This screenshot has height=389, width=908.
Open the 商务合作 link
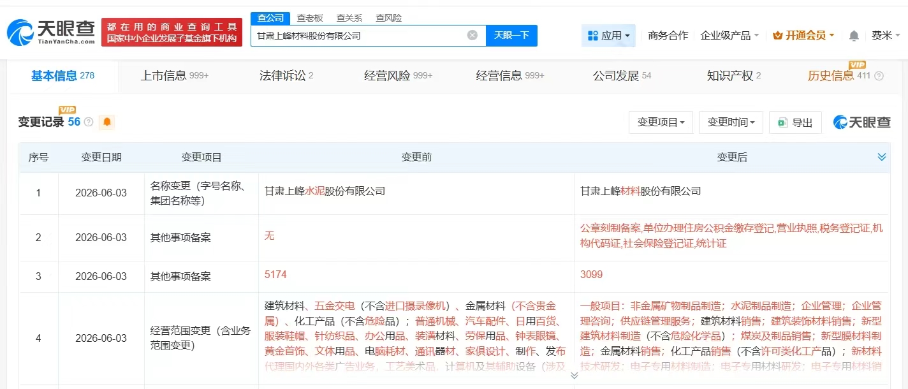[x=668, y=36]
